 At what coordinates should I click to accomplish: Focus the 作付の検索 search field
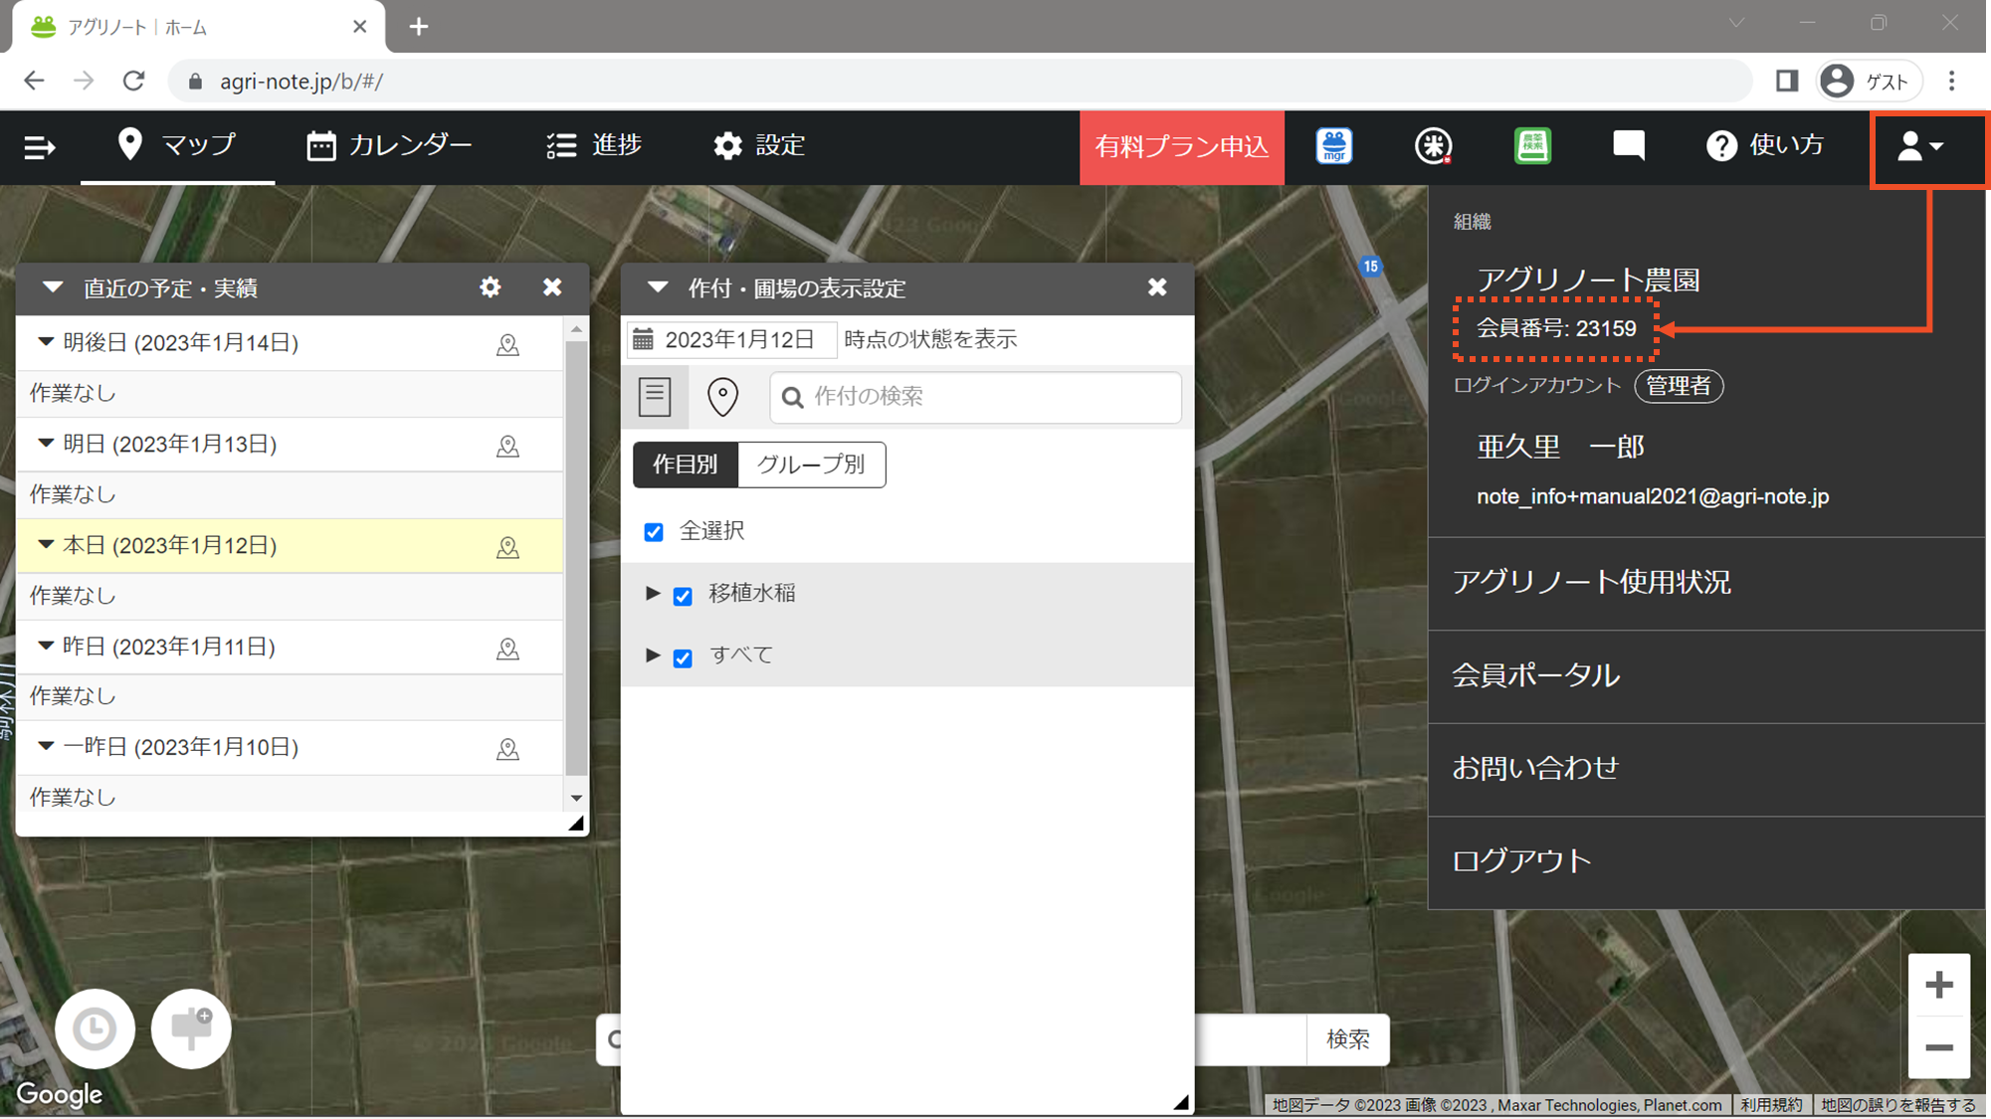click(x=976, y=397)
